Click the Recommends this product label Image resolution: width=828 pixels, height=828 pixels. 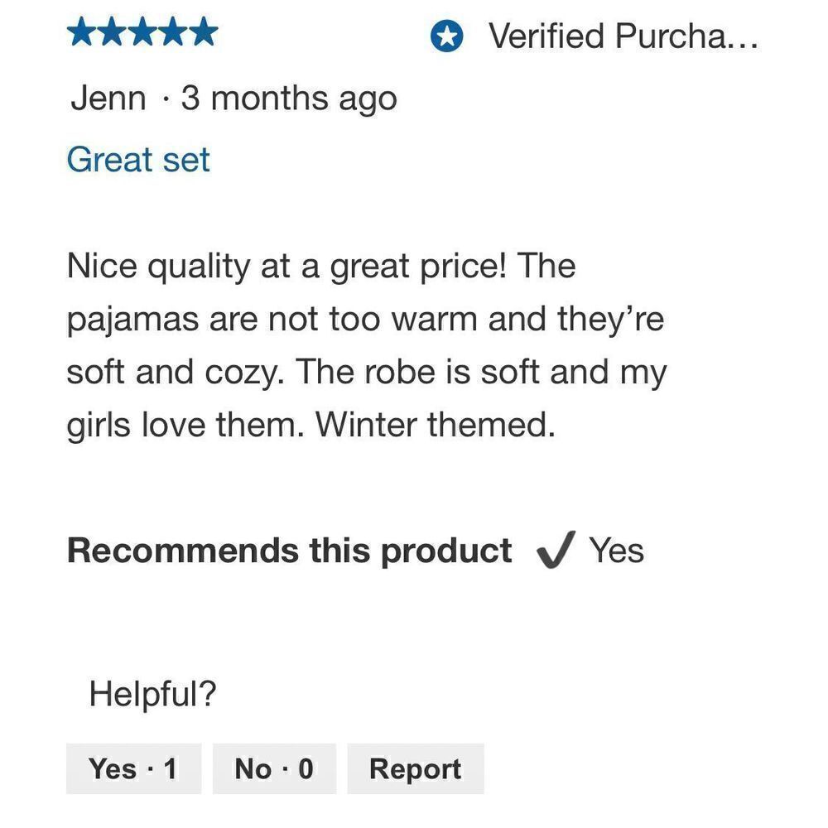(289, 551)
